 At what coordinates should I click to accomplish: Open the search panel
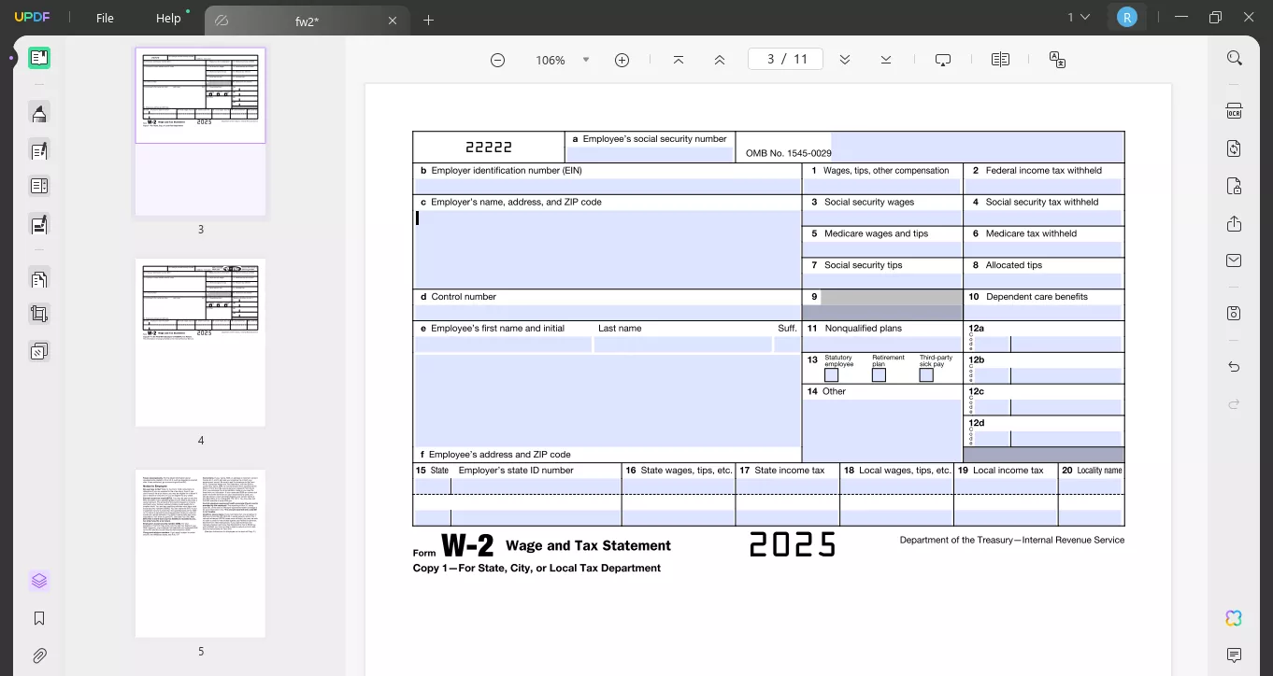[1234, 57]
